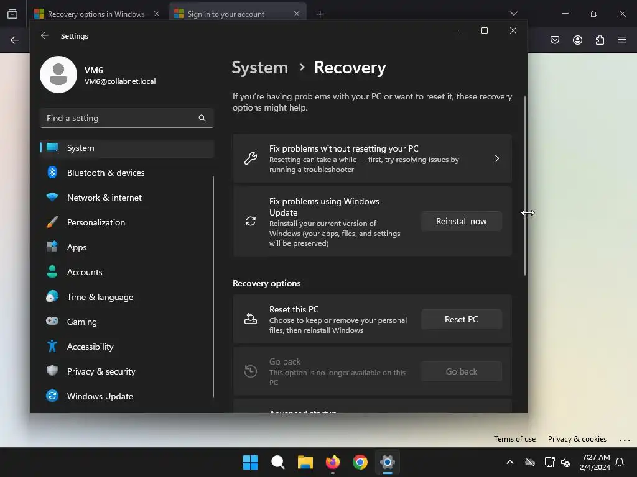
Task: Click the Privacy & cookies link
Action: [x=577, y=439]
